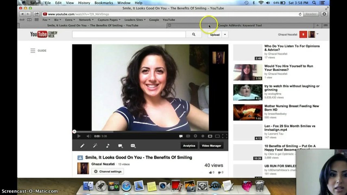Open Spotlight search in menu bar
The image size is (347, 195).
tap(314, 3)
